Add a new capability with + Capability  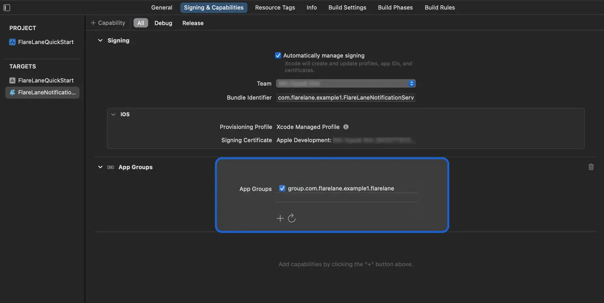click(x=108, y=23)
